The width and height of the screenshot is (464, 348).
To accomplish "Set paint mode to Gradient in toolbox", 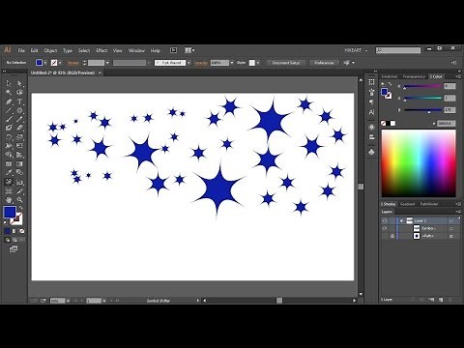I will point(14,231).
